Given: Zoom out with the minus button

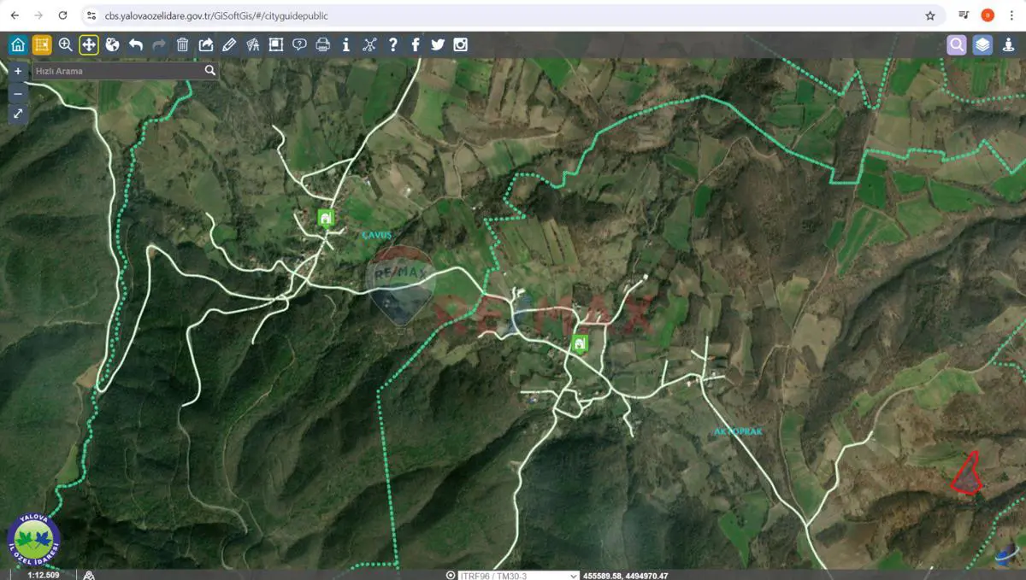Looking at the screenshot, I should pyautogui.click(x=18, y=92).
